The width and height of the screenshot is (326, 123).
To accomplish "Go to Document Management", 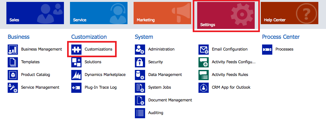I will click(170, 100).
